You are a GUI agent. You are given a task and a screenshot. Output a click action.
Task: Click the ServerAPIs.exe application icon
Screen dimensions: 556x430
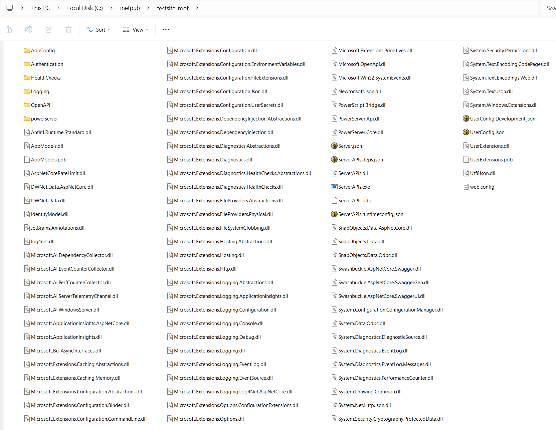(x=334, y=187)
